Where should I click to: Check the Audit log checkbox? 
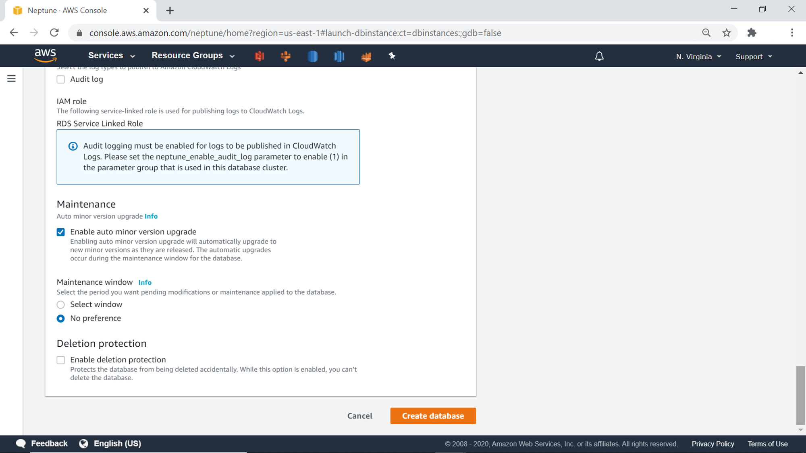coord(61,79)
